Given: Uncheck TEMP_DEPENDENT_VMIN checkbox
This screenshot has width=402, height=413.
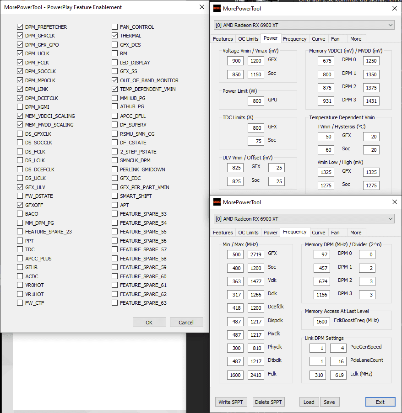Looking at the screenshot, I should coord(114,89).
